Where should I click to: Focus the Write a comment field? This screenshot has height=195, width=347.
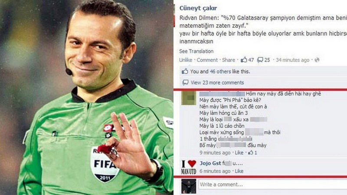[x=273, y=185]
